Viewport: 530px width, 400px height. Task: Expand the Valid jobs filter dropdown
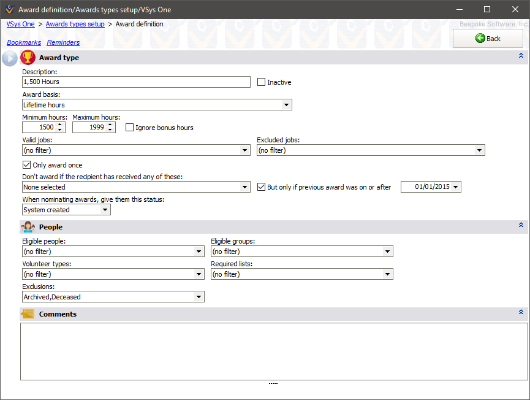coord(244,150)
